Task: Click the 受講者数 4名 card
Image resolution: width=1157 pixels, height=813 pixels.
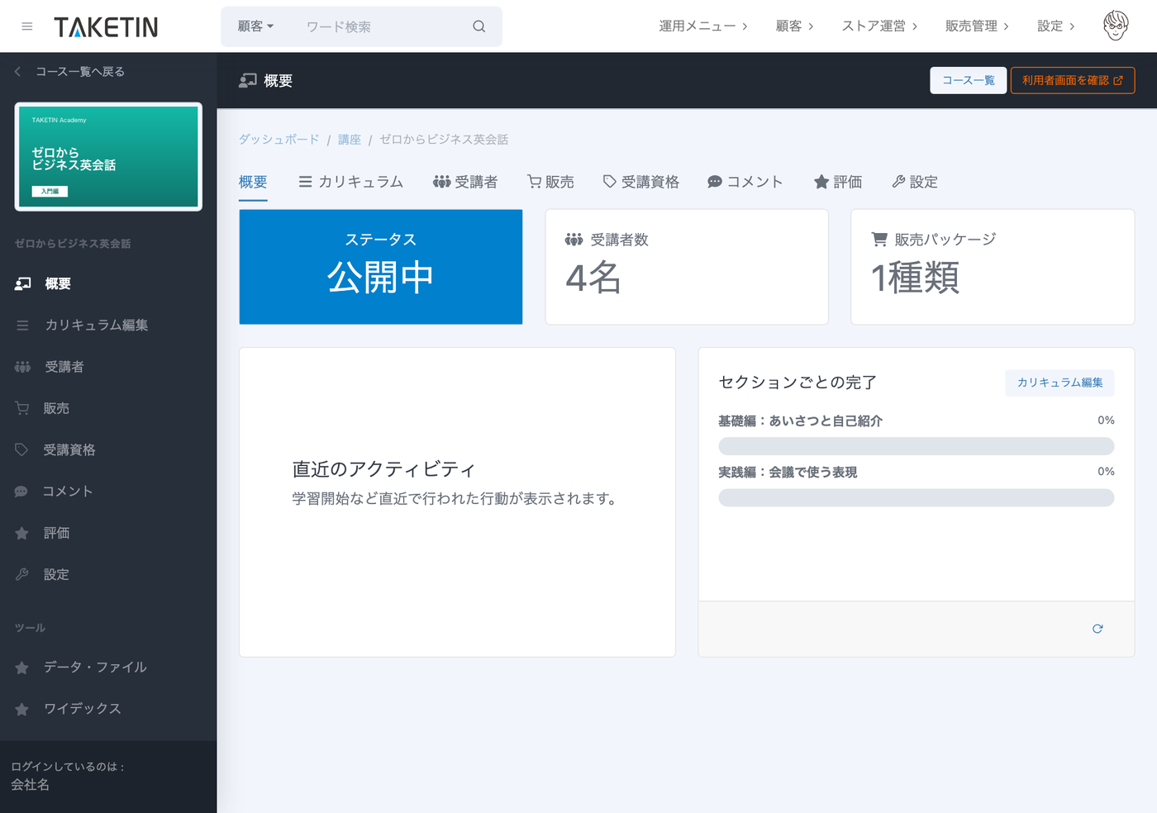Action: tap(687, 267)
